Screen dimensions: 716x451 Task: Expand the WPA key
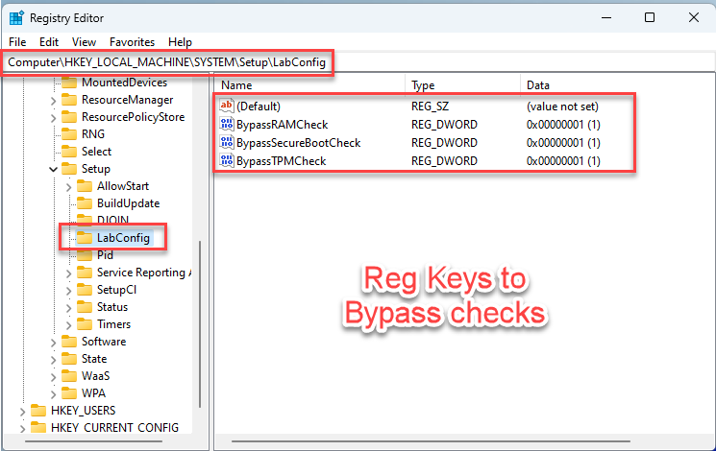53,394
